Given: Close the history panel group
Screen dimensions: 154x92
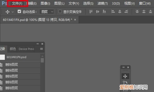Looking at the screenshot, I should [42, 44].
